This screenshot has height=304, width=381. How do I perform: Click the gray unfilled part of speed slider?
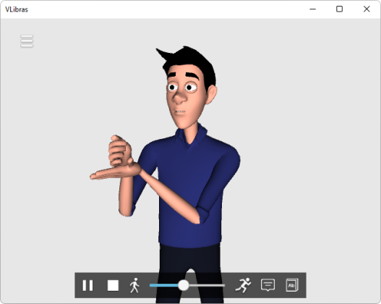(x=207, y=285)
